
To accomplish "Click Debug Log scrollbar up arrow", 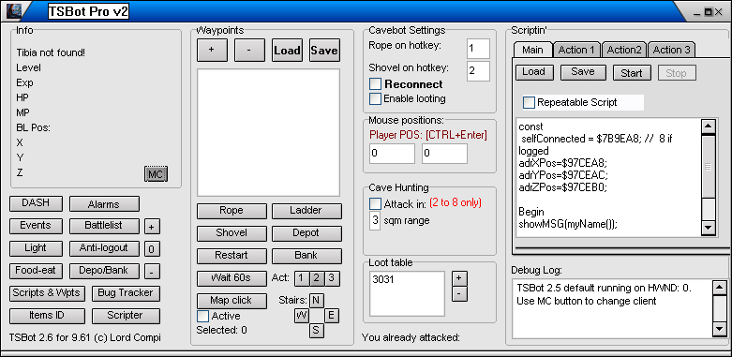I will pos(720,288).
